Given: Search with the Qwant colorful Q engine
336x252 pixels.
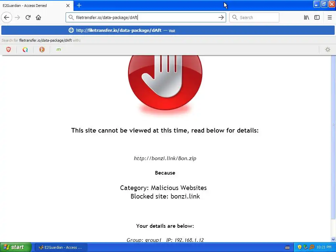Looking at the screenshot, I should pos(25,50).
